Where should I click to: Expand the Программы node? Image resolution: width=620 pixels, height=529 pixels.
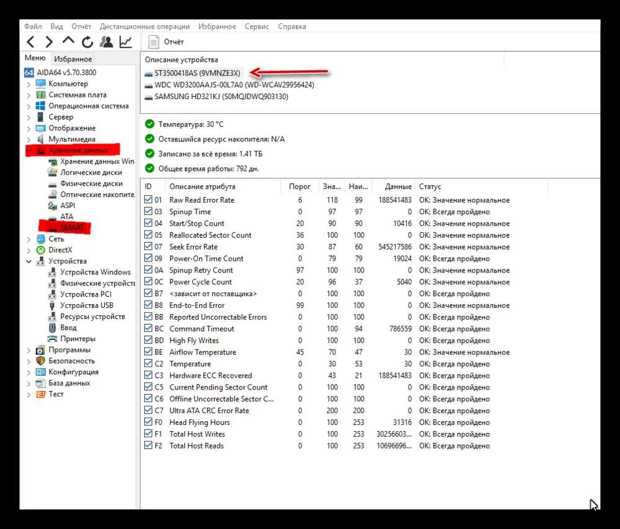(29, 350)
